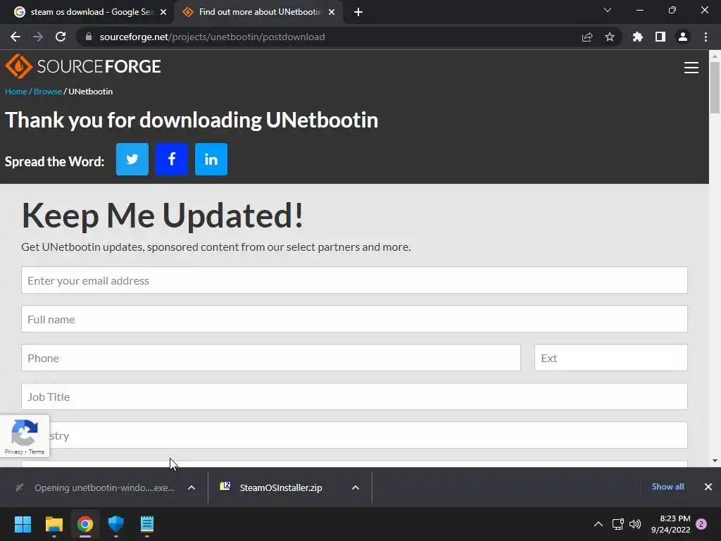Close the steam os download tab
Viewport: 721px width, 541px height.
[163, 12]
